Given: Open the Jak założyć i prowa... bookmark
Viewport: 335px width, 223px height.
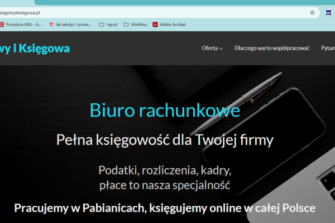Looking at the screenshot, I should (x=70, y=25).
